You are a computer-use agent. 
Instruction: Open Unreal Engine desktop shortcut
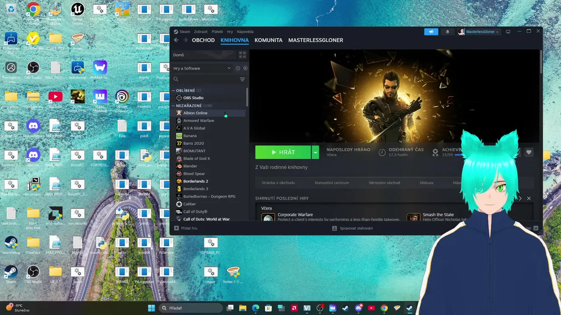[x=78, y=11]
